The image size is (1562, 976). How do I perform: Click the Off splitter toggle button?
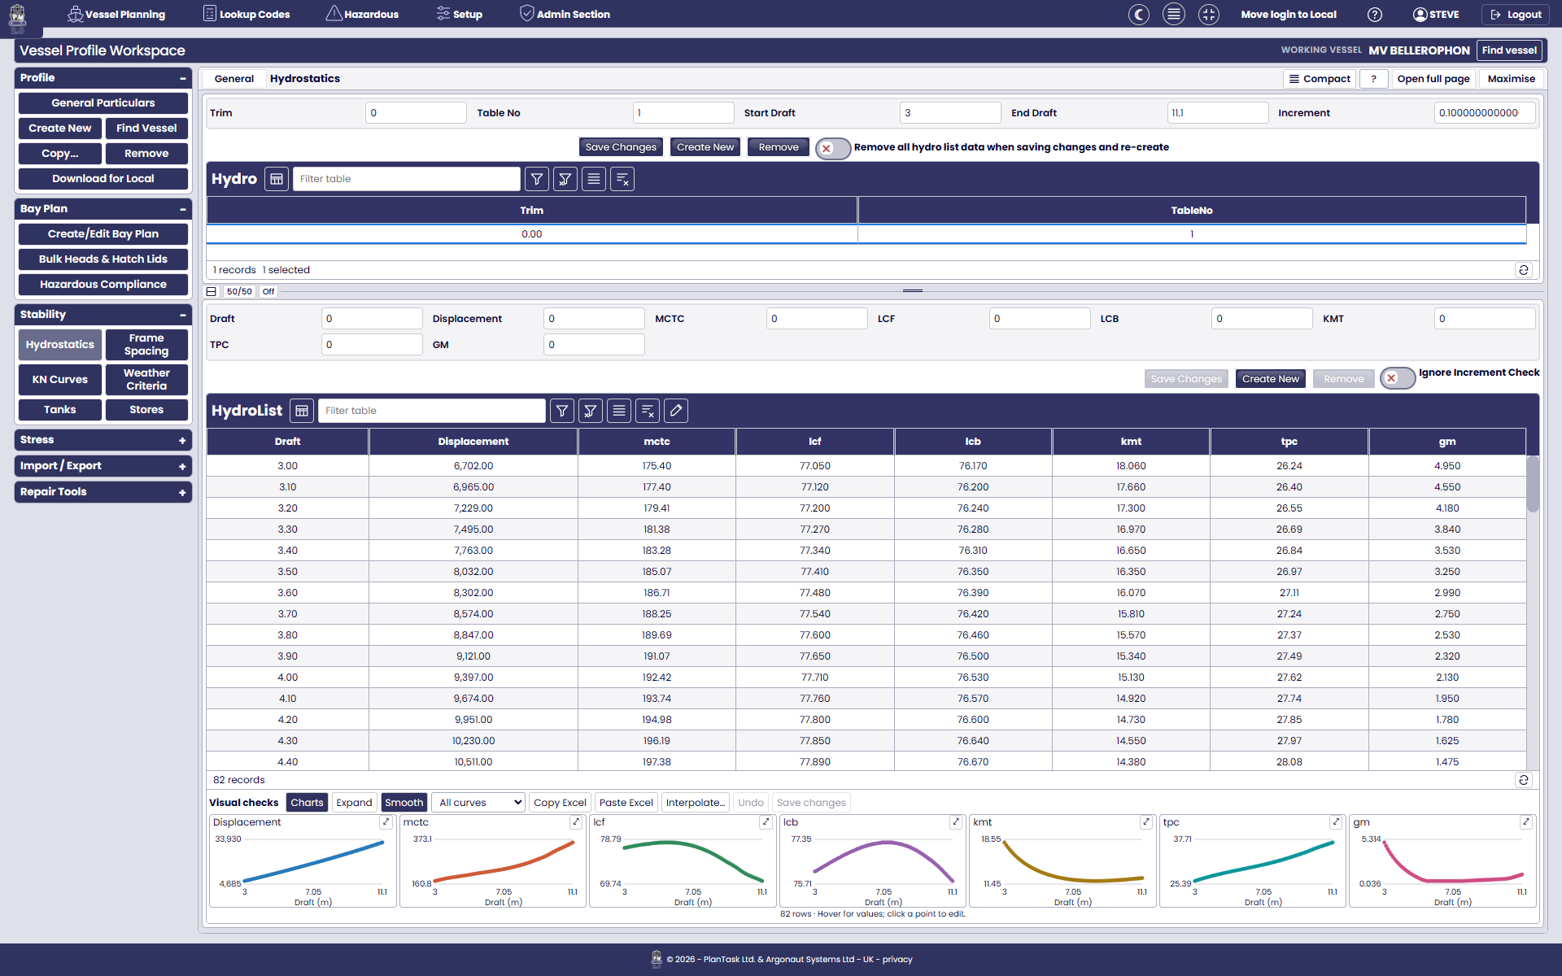268,291
